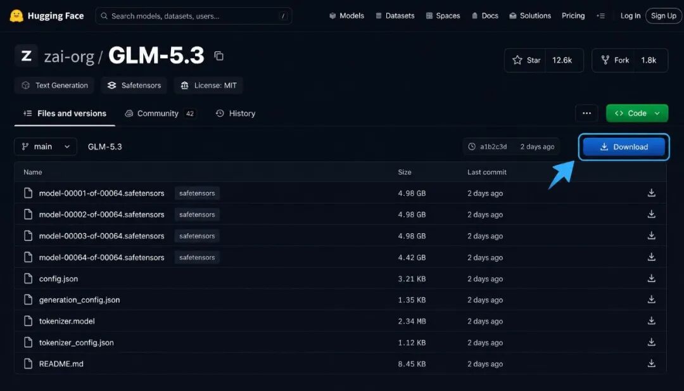This screenshot has height=391, width=684.
Task: Download generation_config.json via its row icon
Action: pos(651,300)
